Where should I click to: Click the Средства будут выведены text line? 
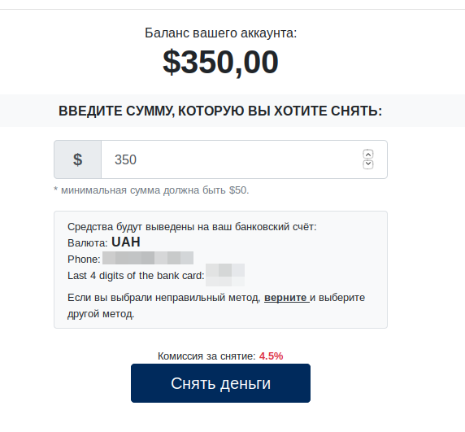pos(192,227)
